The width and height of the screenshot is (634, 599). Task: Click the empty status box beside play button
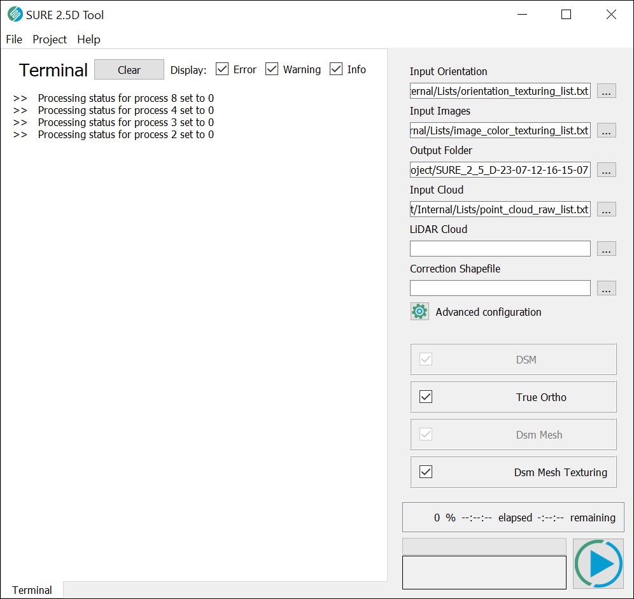coord(484,572)
